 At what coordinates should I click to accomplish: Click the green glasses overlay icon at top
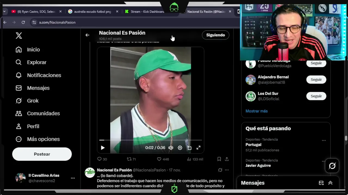coord(174,8)
